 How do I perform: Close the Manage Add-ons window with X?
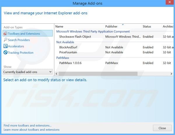(169, 2)
